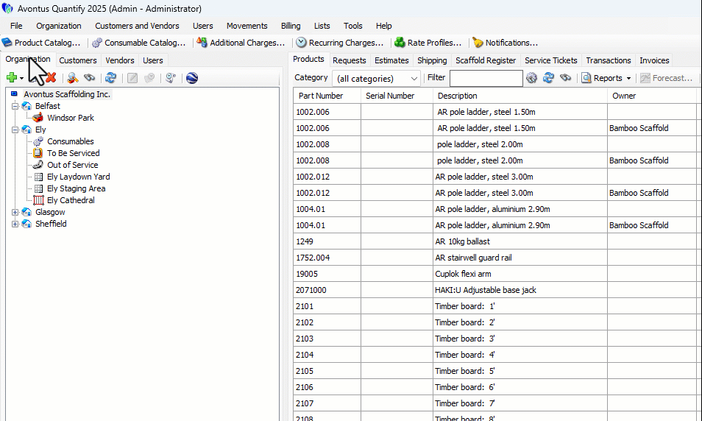Switch to the Scaffold Register tab
Image resolution: width=702 pixels, height=421 pixels.
click(x=485, y=60)
